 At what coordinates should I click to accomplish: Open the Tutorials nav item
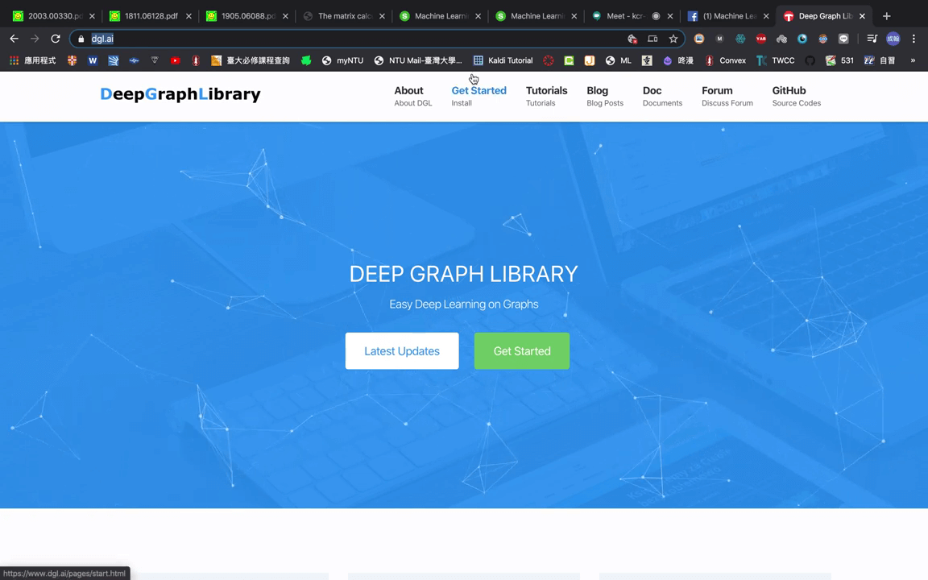click(546, 96)
